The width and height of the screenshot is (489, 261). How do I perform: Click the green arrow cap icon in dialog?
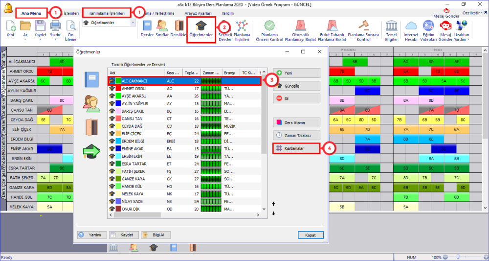tap(92, 151)
